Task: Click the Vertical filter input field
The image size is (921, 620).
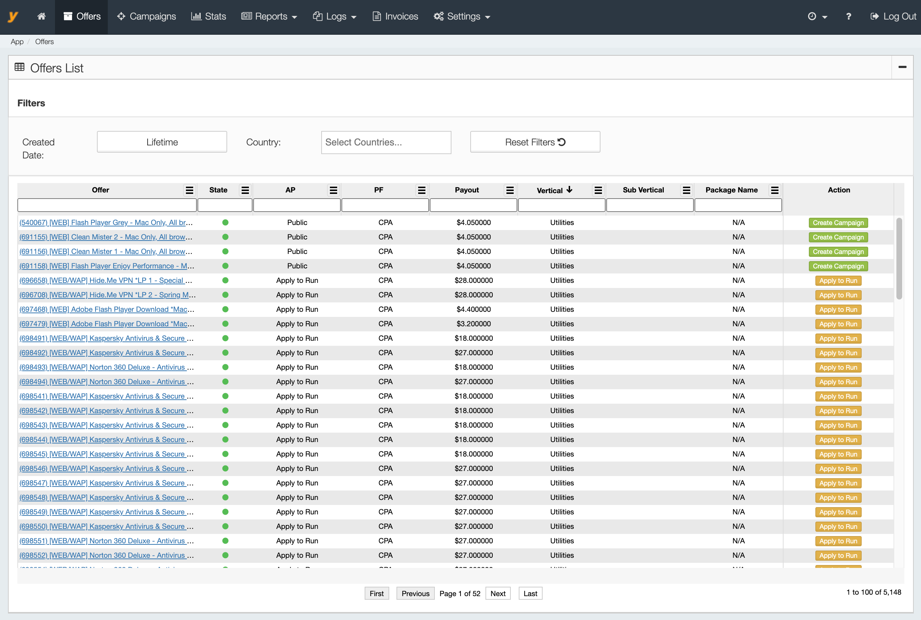Action: (561, 205)
